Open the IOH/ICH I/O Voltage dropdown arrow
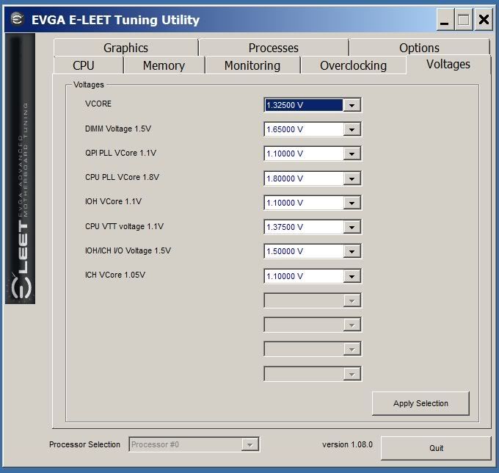The image size is (499, 473). click(x=352, y=251)
